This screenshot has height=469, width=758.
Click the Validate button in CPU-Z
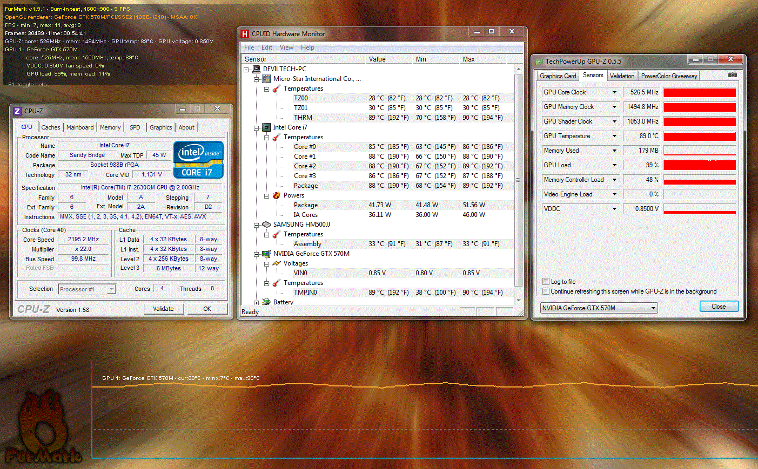pos(163,309)
